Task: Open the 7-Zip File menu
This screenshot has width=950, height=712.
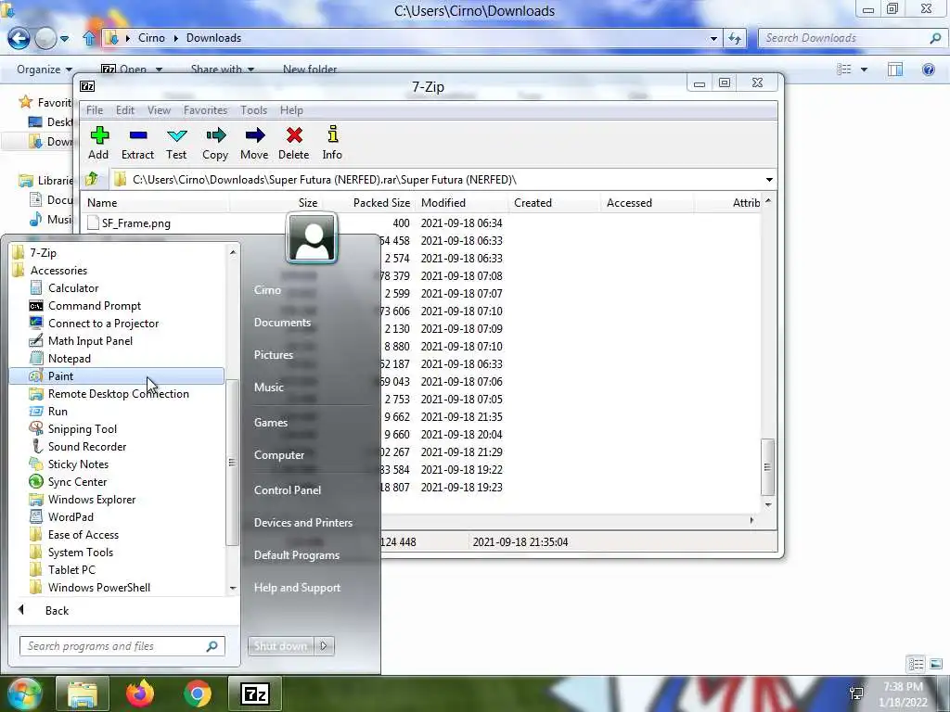Action: point(95,110)
